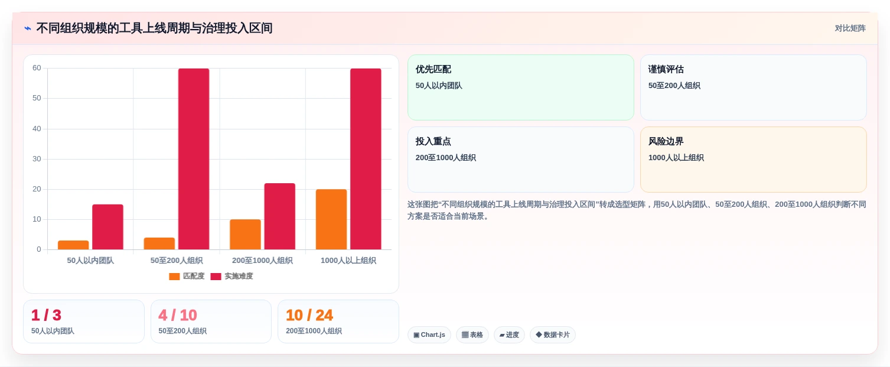890x367 pixels.
Task: Click the x-axis label 50人以内团队
Action: (90, 260)
